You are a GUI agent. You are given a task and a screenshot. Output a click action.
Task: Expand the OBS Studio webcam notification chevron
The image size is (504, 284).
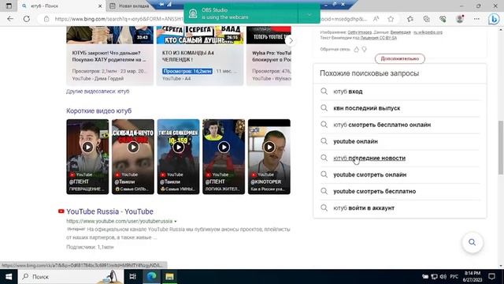pos(309,14)
